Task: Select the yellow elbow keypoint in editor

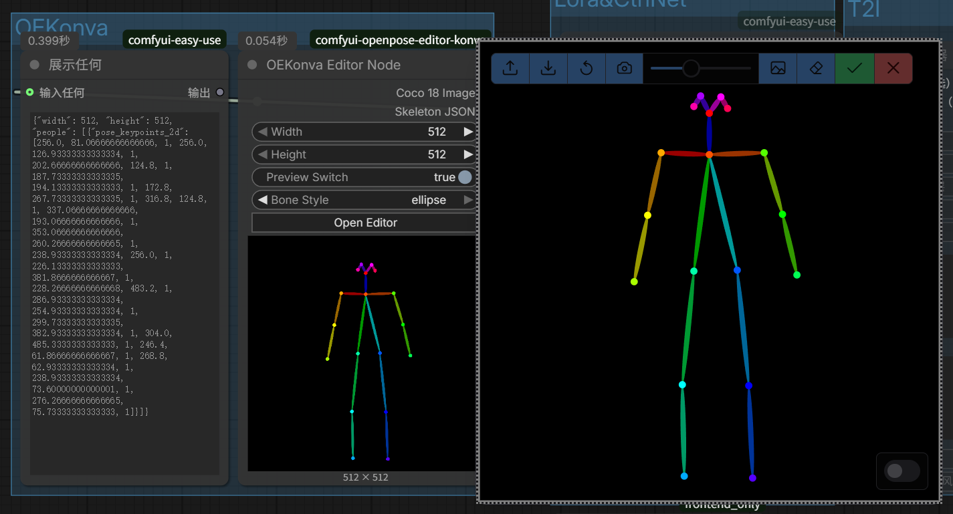Action: tap(647, 215)
